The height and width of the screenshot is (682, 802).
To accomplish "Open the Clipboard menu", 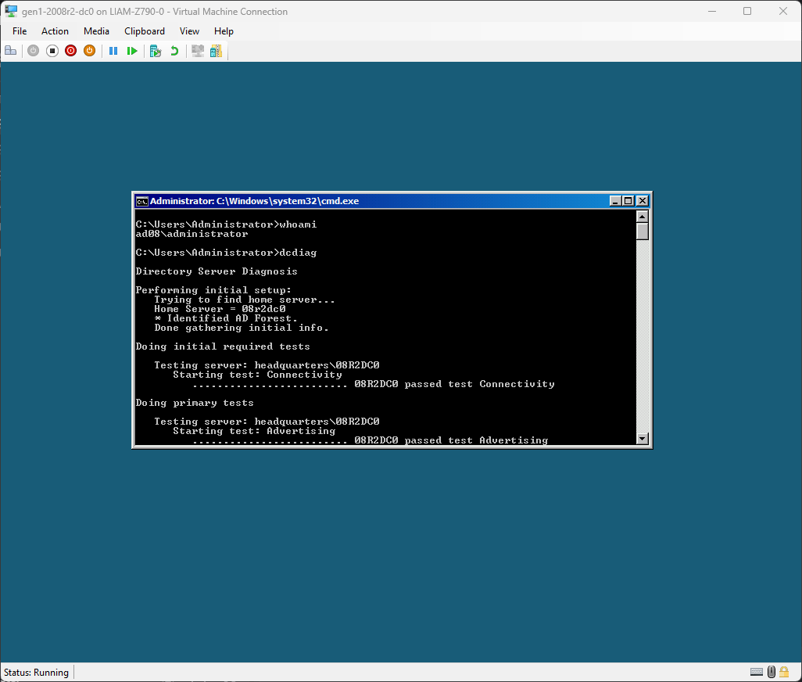I will [x=145, y=31].
